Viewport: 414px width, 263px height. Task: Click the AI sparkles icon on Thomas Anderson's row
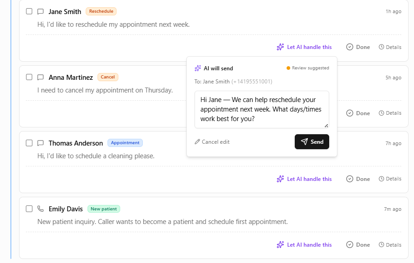point(280,179)
